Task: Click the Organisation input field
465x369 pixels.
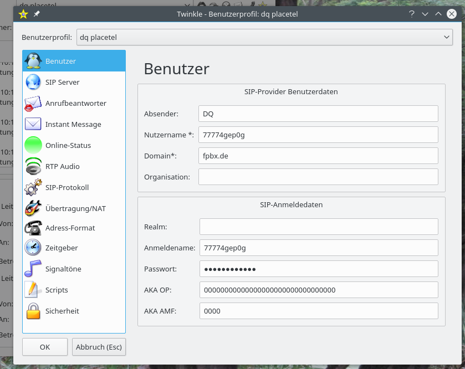Action: 318,177
